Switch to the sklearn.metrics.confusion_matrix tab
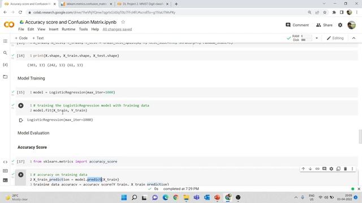The width and height of the screenshot is (362, 203). pos(87,4)
